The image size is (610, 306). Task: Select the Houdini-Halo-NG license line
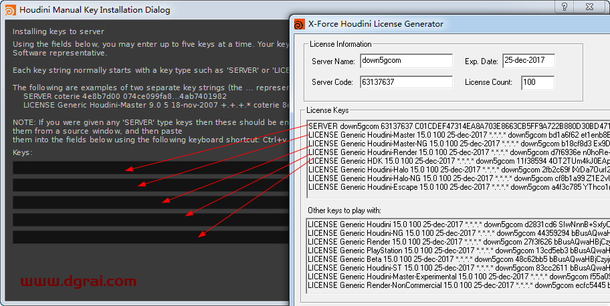click(459, 178)
